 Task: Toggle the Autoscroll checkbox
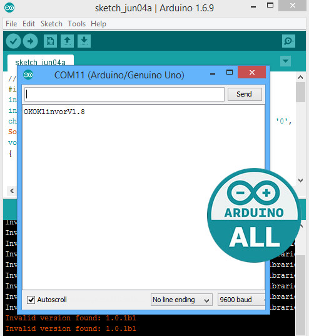pos(31,300)
